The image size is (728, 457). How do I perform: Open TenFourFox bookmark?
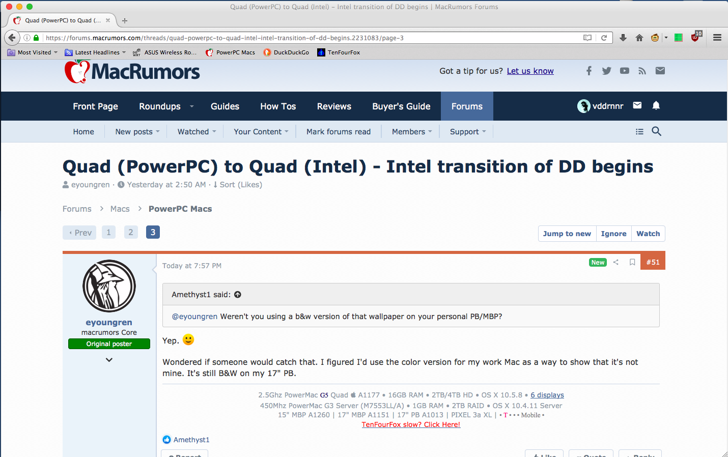(339, 52)
